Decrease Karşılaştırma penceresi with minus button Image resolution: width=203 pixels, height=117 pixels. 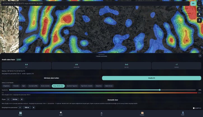click(x=20, y=108)
